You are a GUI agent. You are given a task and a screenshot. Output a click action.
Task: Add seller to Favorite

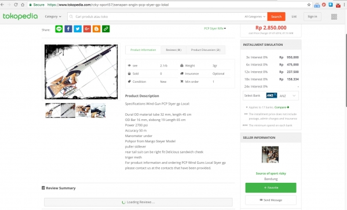[271, 187]
